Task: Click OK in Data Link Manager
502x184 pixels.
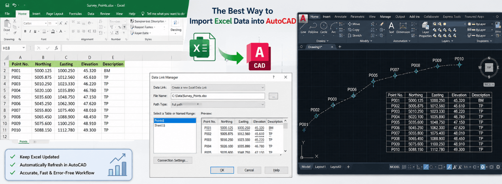Action: tap(222, 170)
